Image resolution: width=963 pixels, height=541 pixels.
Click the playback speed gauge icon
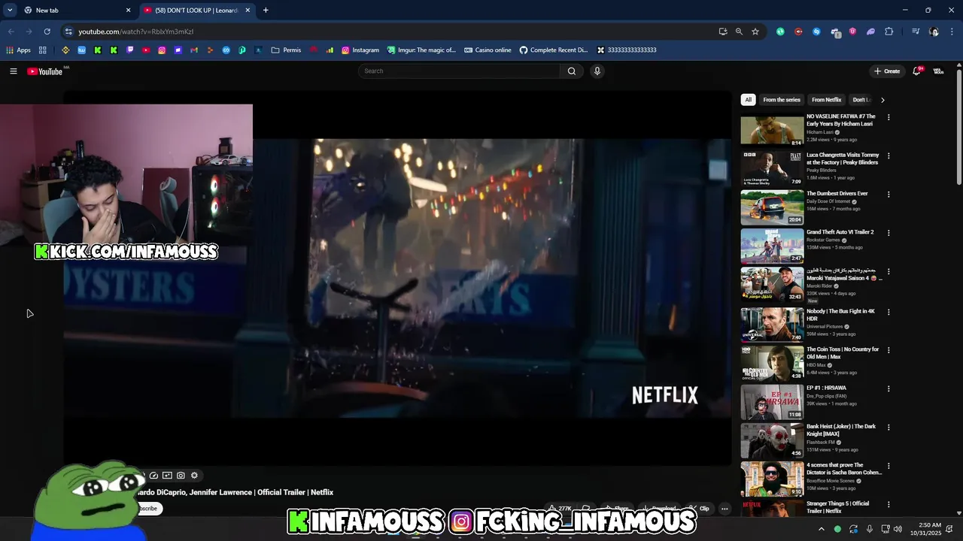[x=153, y=476]
